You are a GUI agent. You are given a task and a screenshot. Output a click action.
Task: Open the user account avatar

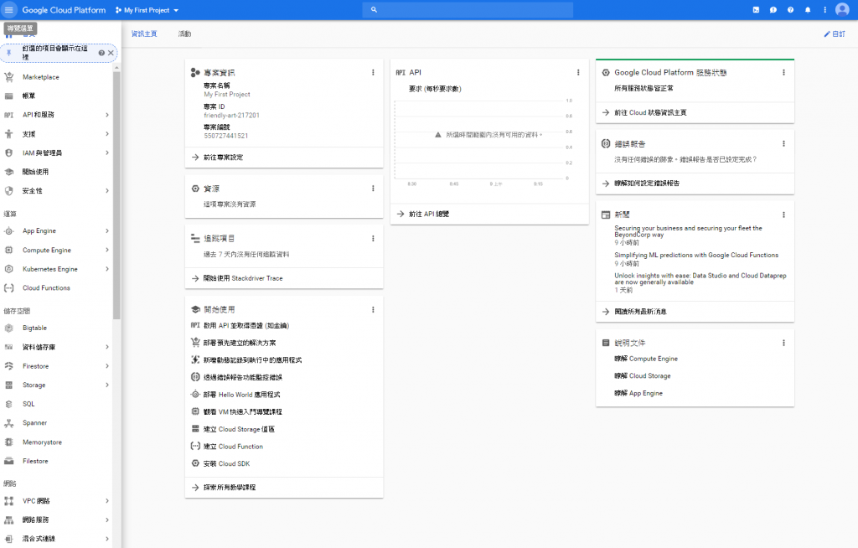[x=842, y=10]
